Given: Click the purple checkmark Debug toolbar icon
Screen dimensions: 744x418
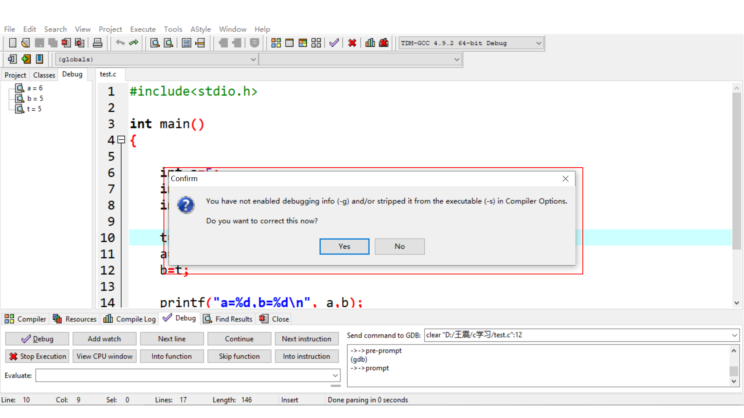Looking at the screenshot, I should (x=334, y=43).
